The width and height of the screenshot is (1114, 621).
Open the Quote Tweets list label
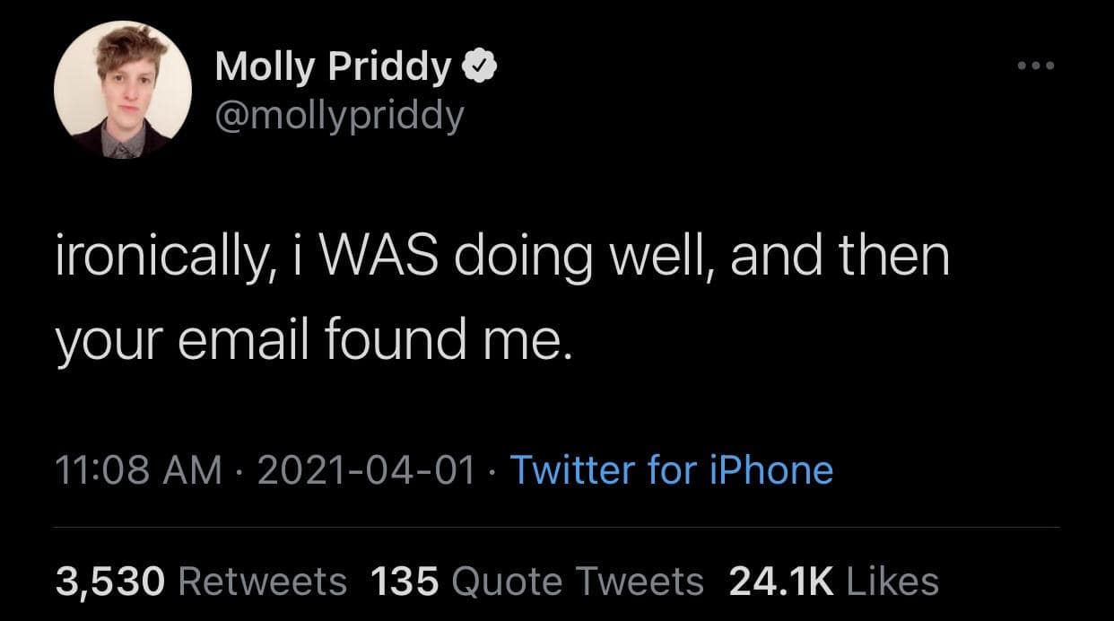(x=579, y=581)
